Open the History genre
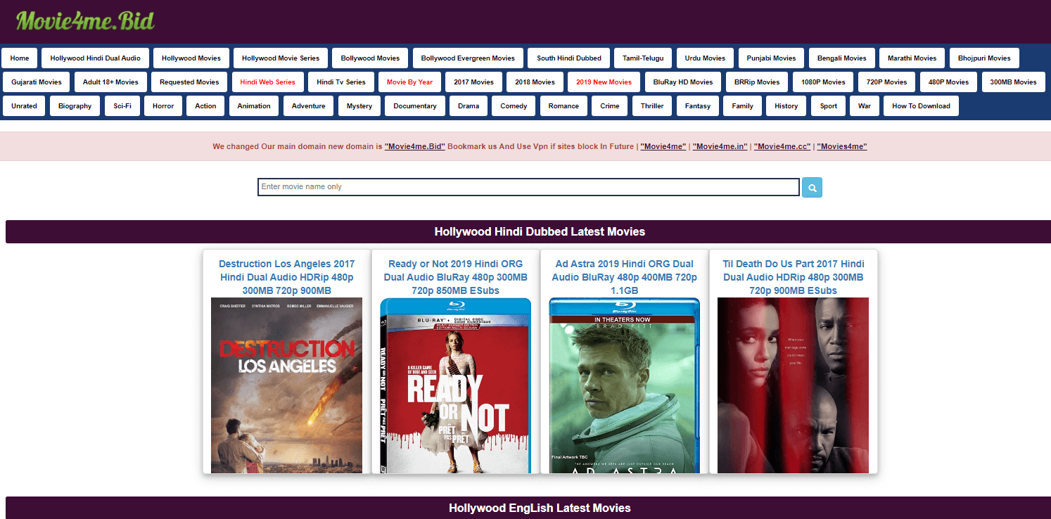Image resolution: width=1051 pixels, height=519 pixels. pos(786,106)
